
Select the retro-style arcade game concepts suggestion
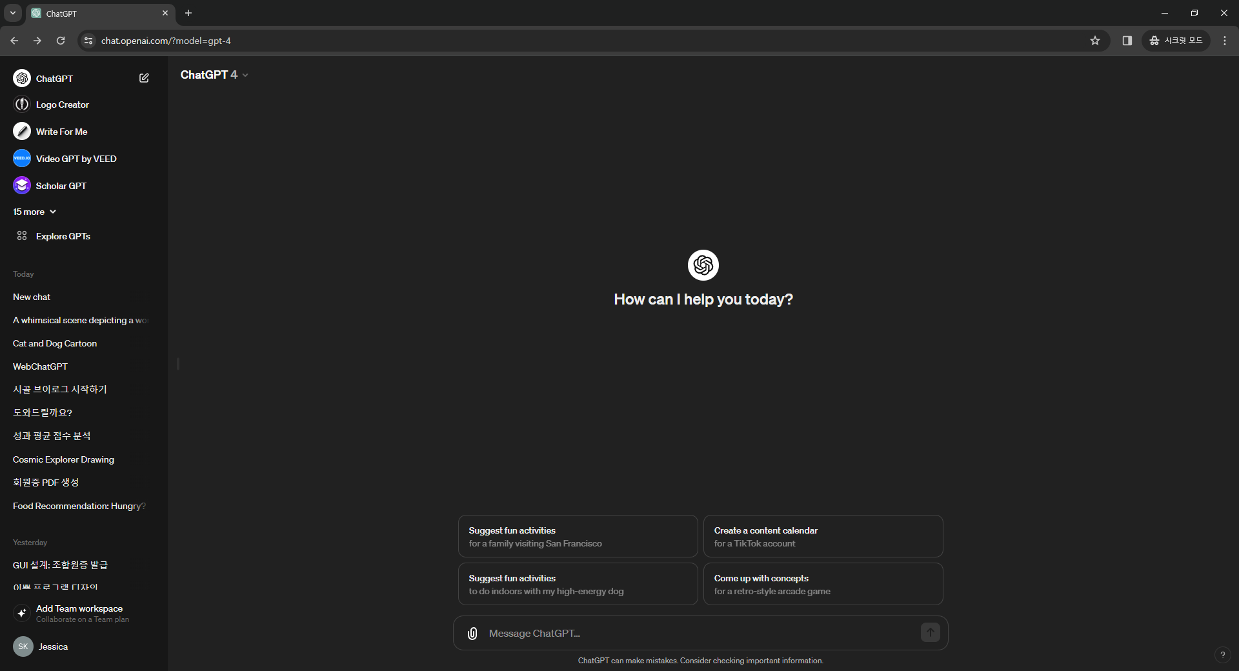click(x=823, y=584)
